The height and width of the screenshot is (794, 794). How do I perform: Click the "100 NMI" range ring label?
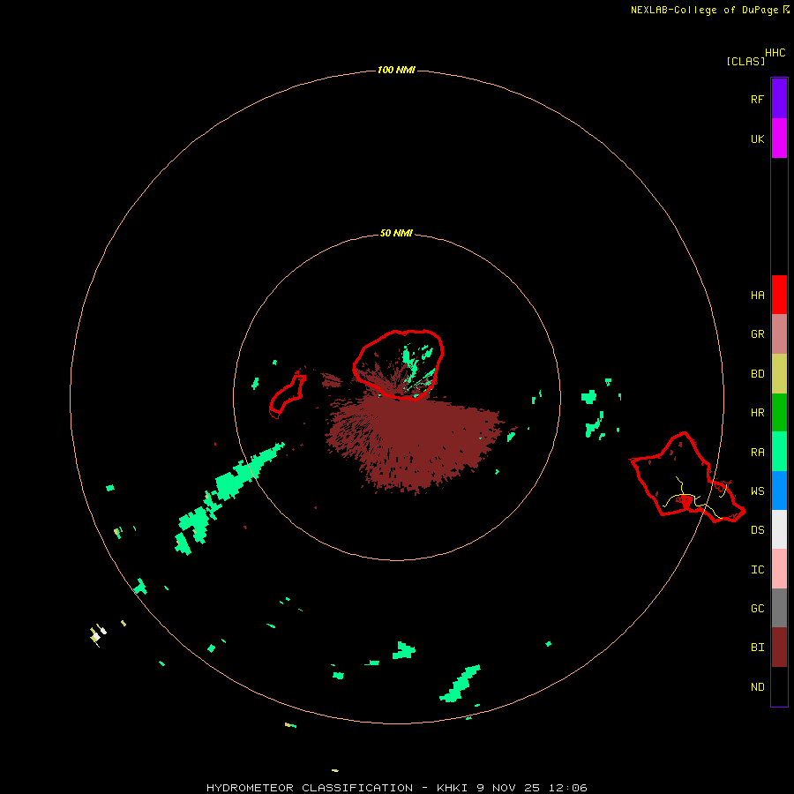396,70
